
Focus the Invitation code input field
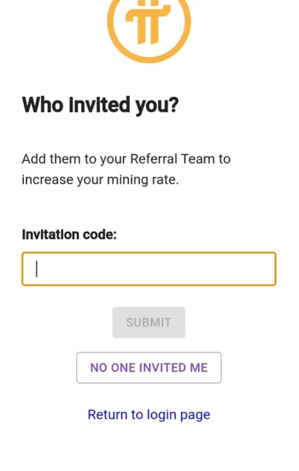click(x=149, y=269)
